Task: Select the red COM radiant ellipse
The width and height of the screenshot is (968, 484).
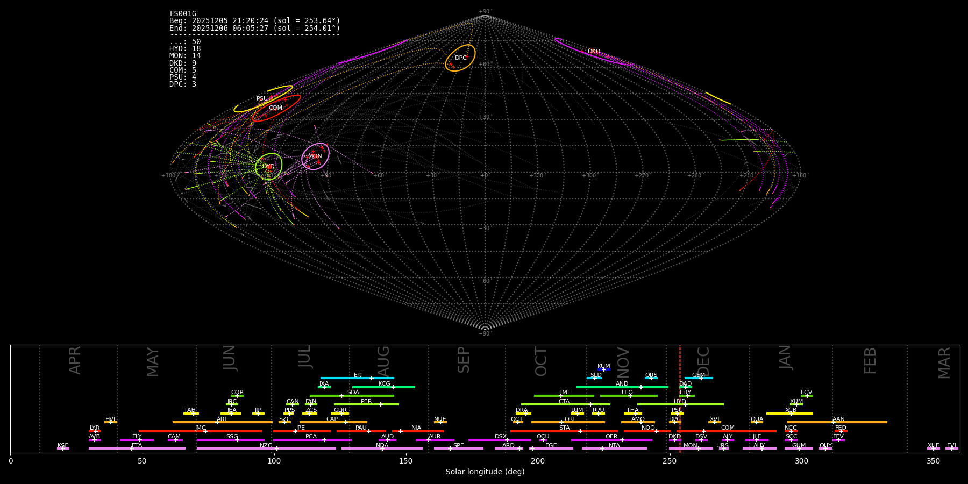Action: coord(275,108)
